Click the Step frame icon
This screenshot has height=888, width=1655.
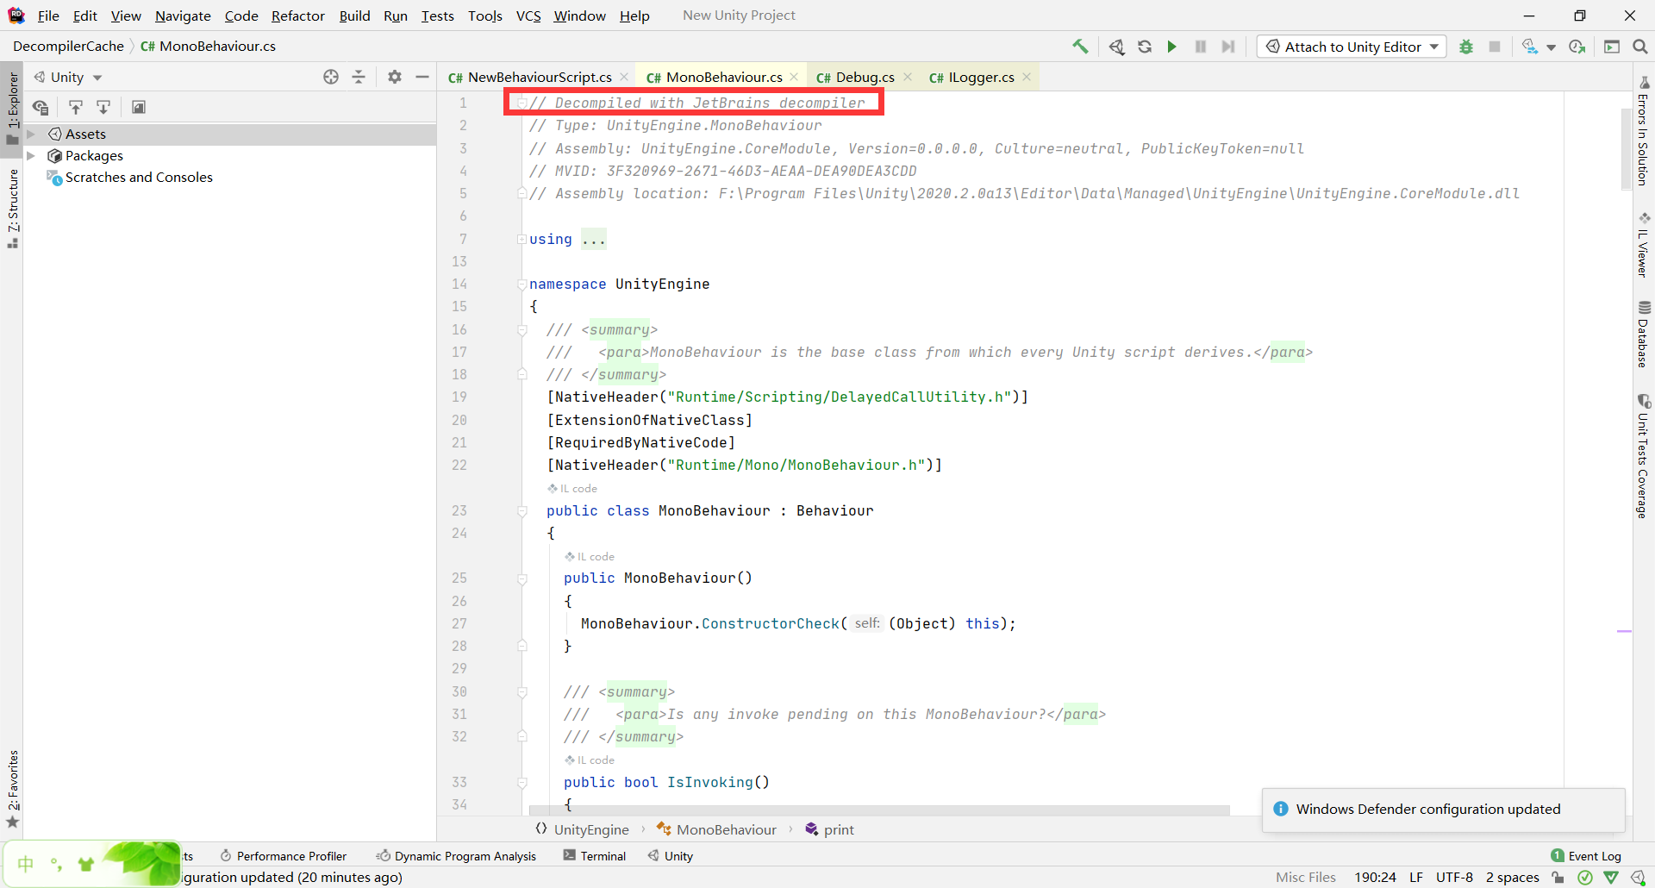pos(1228,47)
